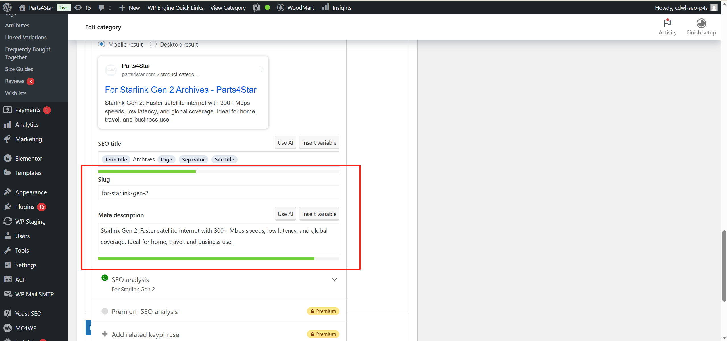The height and width of the screenshot is (341, 727).
Task: Select the Analytics chart icon in sidebar
Action: pyautogui.click(x=8, y=124)
